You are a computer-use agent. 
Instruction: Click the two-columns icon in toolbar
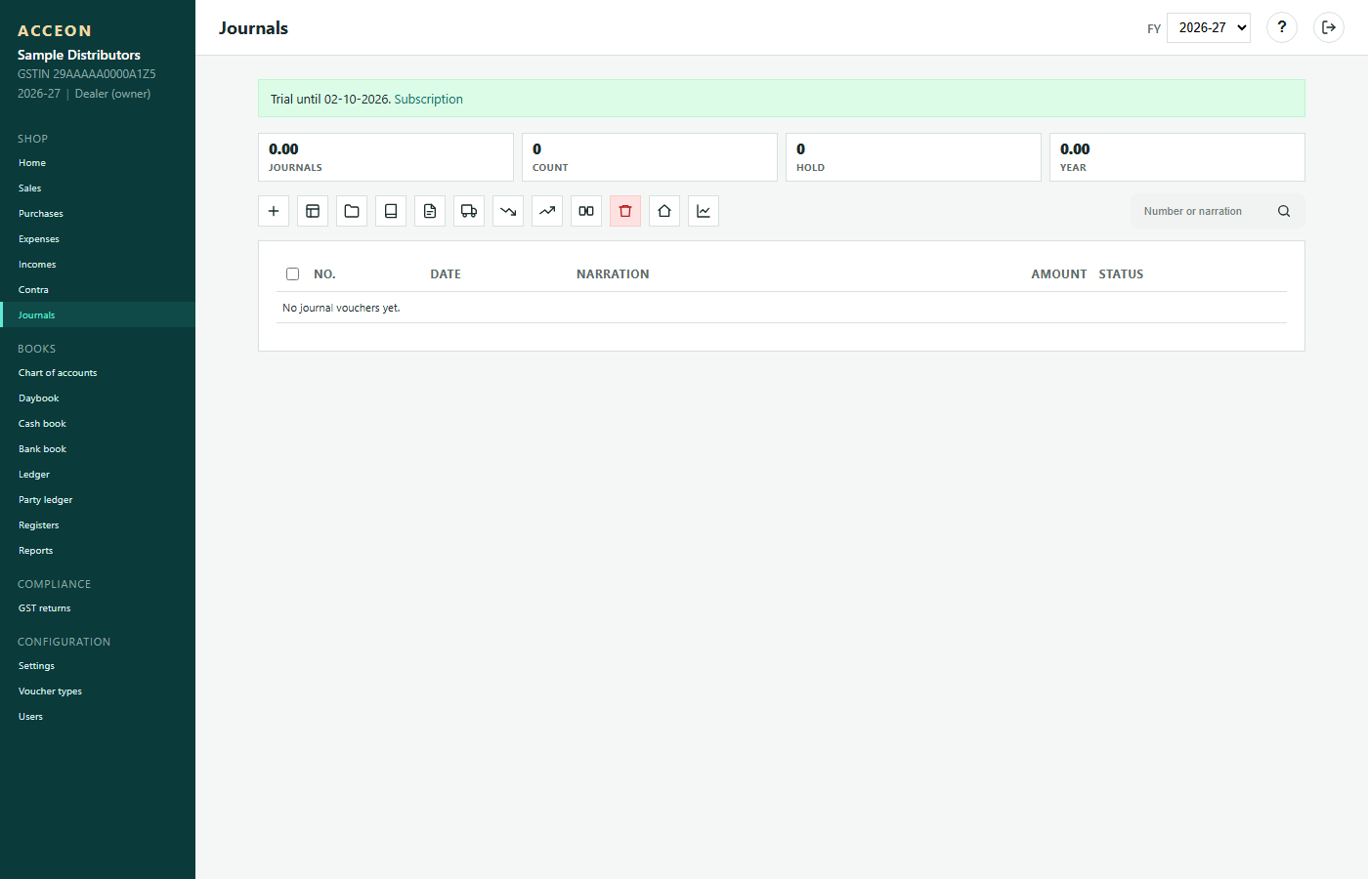tap(586, 211)
